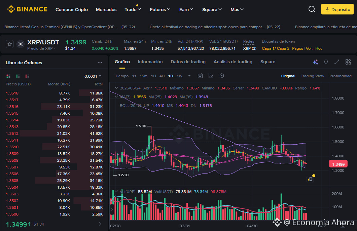Open Genius Terminal listing announcement

[x=69, y=27]
